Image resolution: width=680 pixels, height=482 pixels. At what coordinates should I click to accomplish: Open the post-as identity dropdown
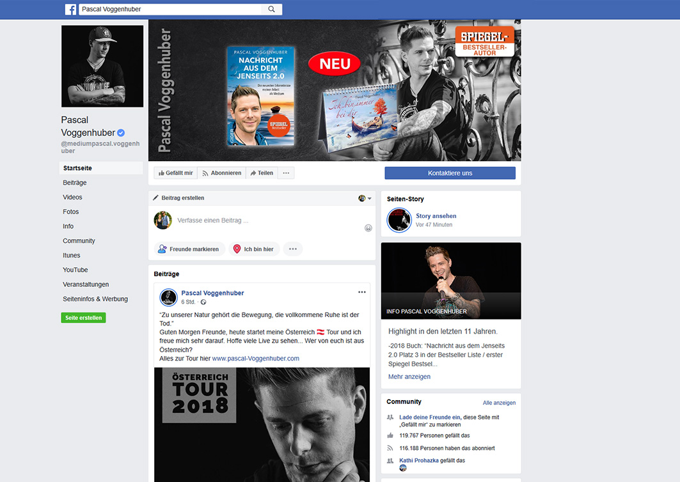[365, 198]
